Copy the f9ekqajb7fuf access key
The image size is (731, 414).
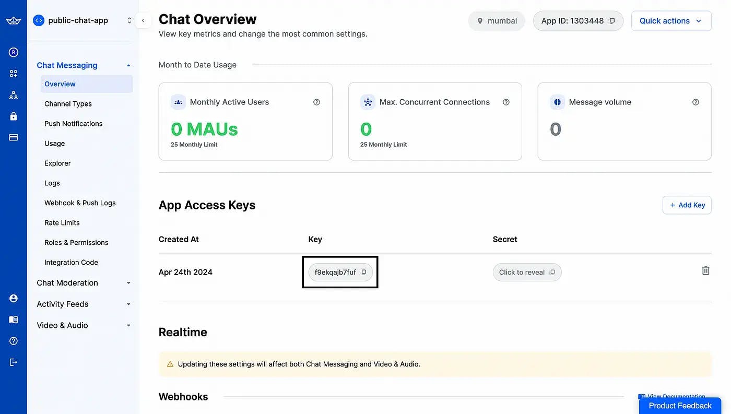click(x=363, y=272)
